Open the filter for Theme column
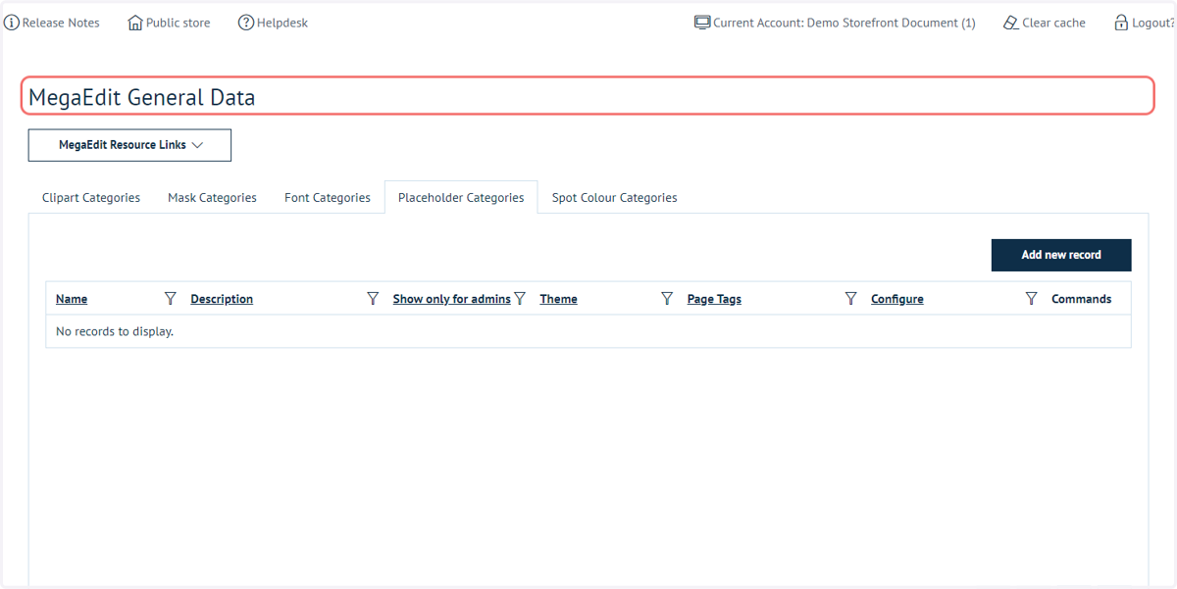Image resolution: width=1177 pixels, height=589 pixels. pyautogui.click(x=667, y=299)
